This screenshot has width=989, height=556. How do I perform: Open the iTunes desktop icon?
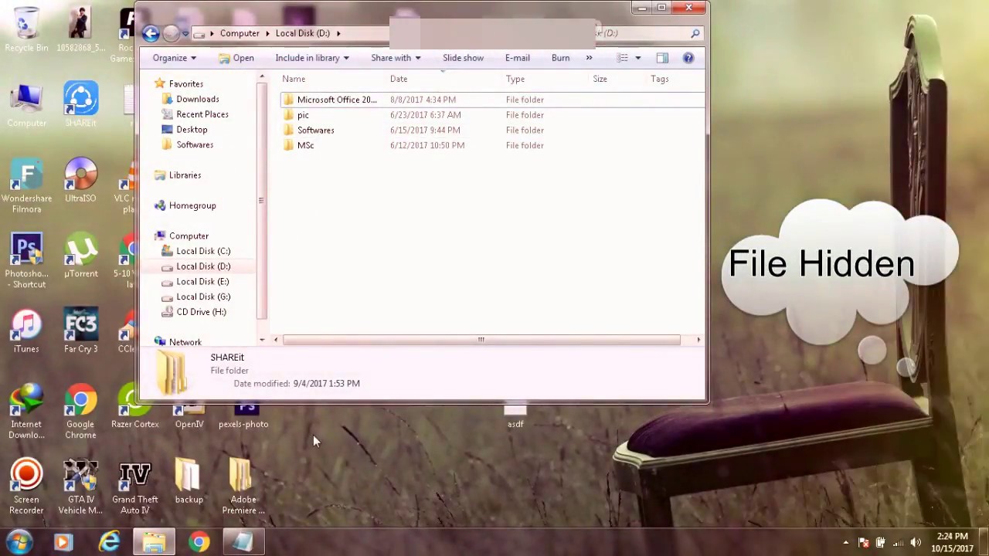(26, 331)
